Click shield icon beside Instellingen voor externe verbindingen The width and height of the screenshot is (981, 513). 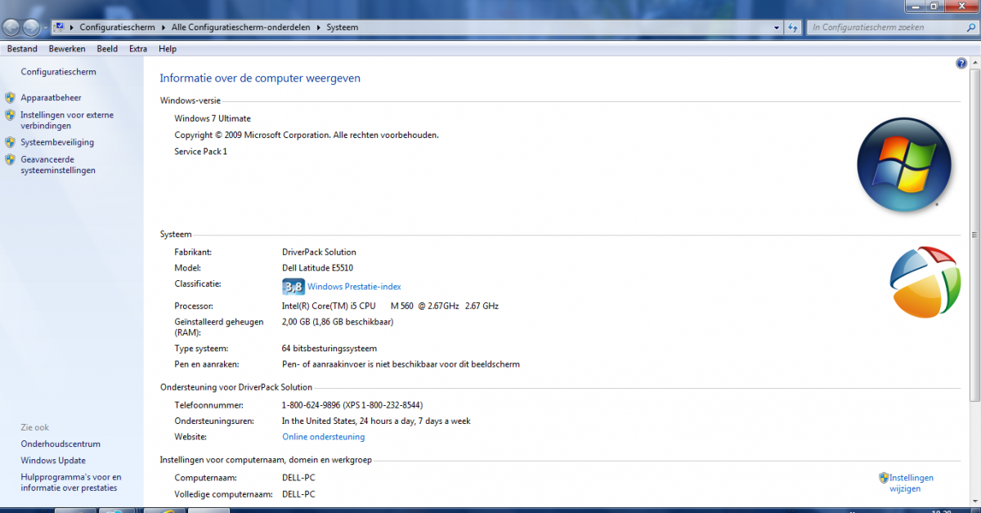pos(10,115)
